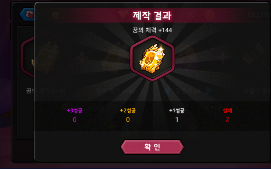Click the red failure count 2
The height and width of the screenshot is (169, 271).
(x=227, y=119)
